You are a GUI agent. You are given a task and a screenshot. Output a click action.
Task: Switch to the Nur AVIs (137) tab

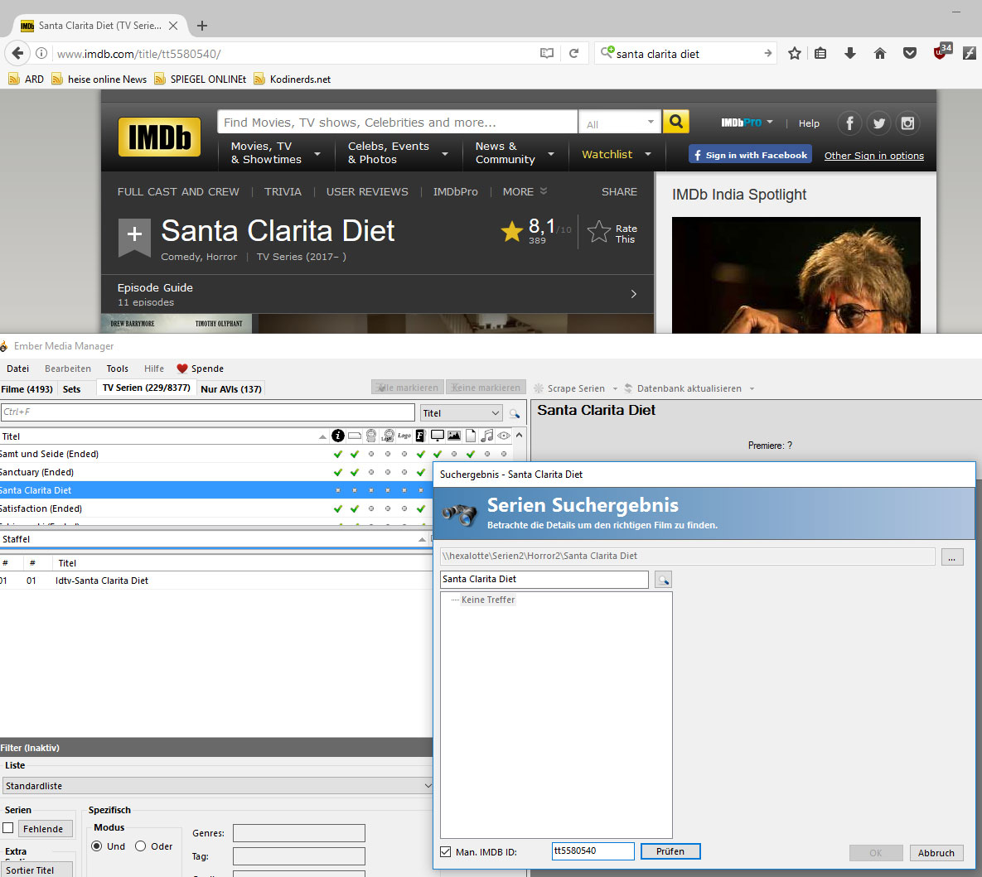231,388
